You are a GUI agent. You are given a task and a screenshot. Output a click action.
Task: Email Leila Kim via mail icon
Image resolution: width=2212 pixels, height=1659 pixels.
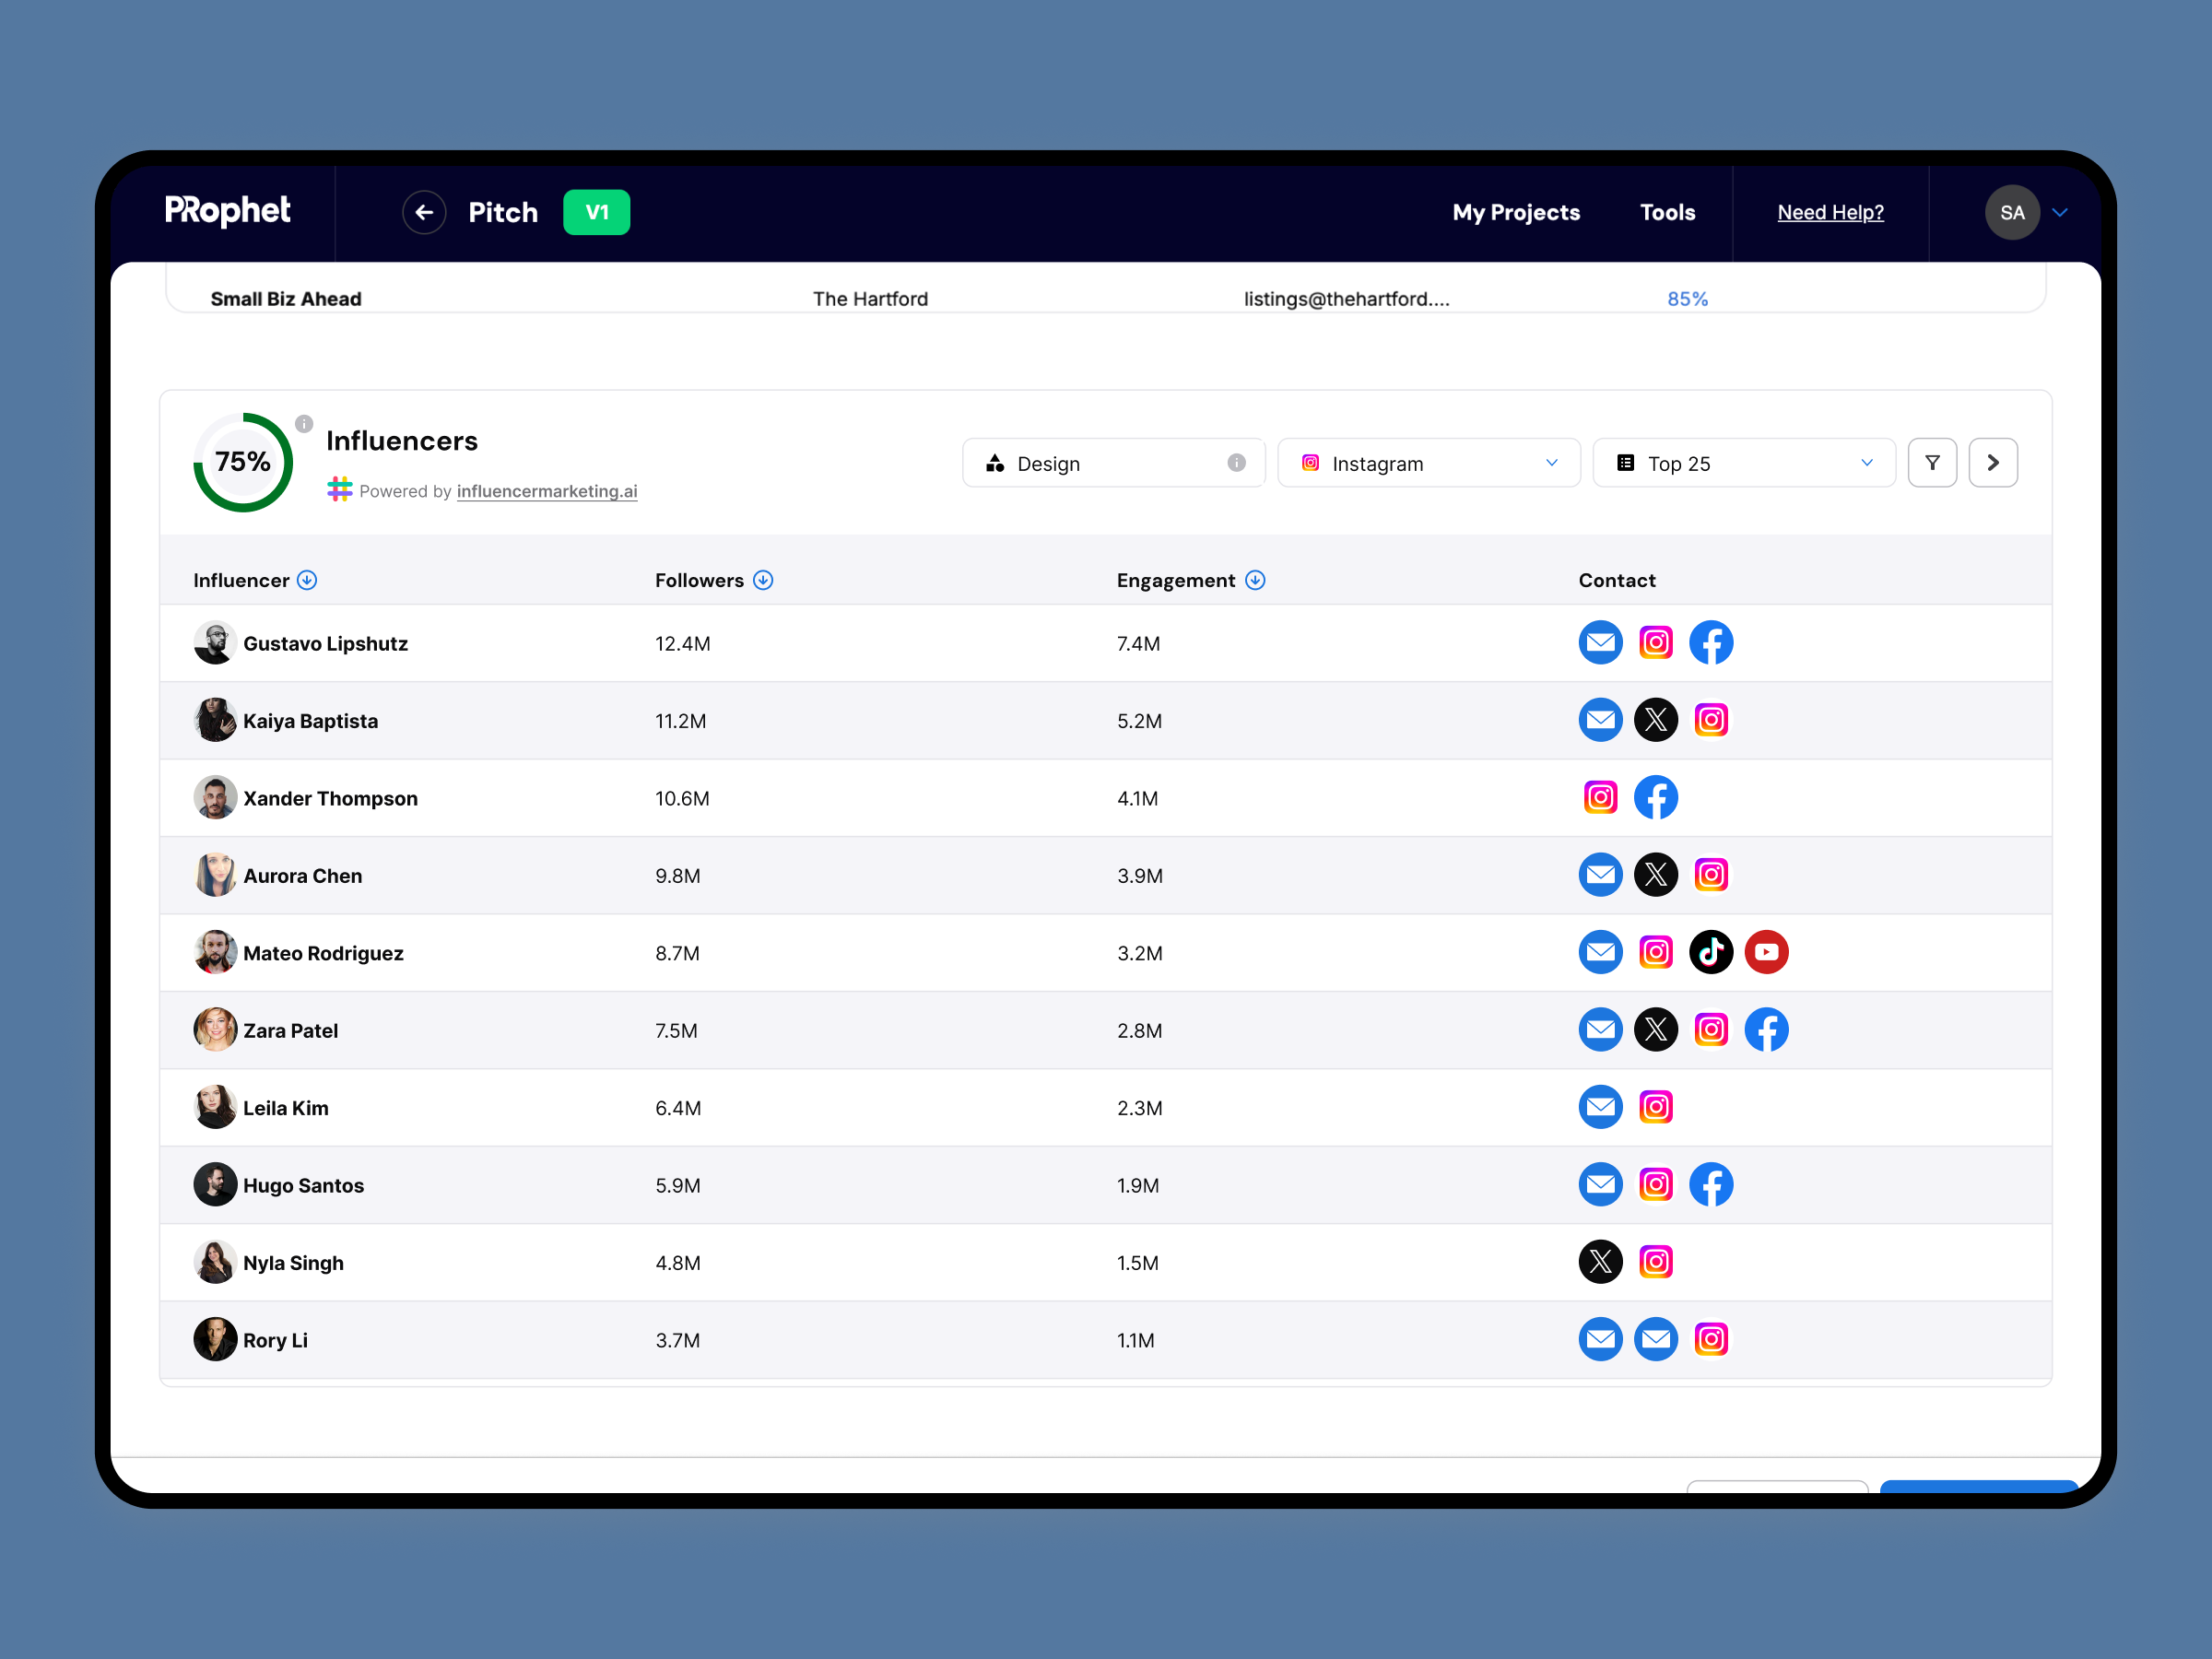(1600, 1107)
